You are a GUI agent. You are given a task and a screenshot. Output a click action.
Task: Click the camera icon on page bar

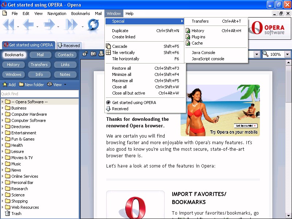[x=93, y=54]
